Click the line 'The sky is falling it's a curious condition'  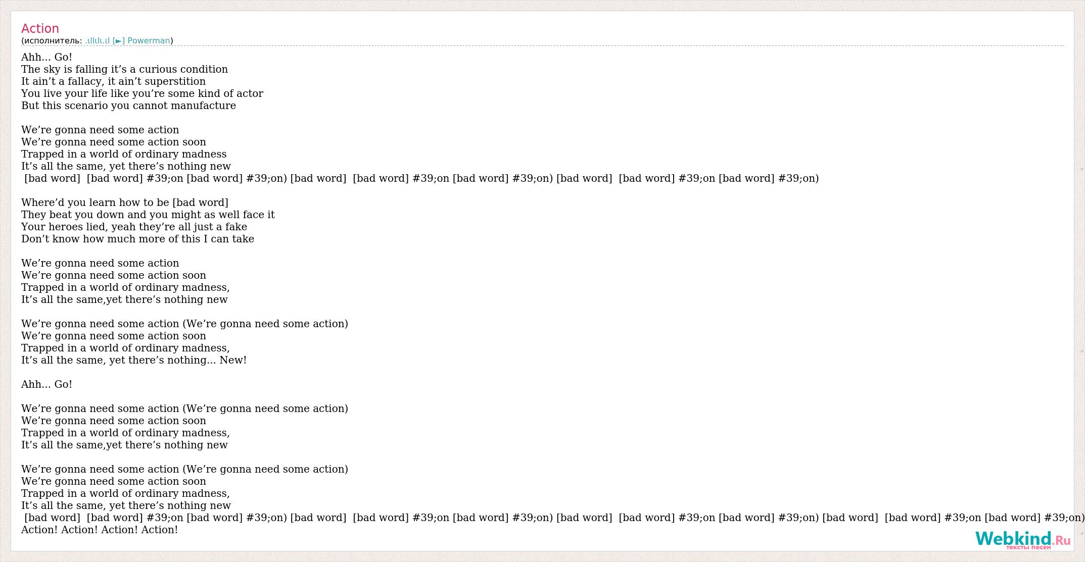point(124,69)
